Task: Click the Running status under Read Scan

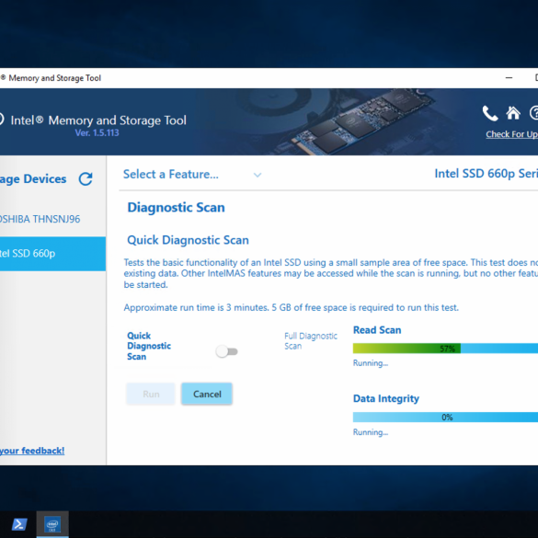Action: (371, 363)
